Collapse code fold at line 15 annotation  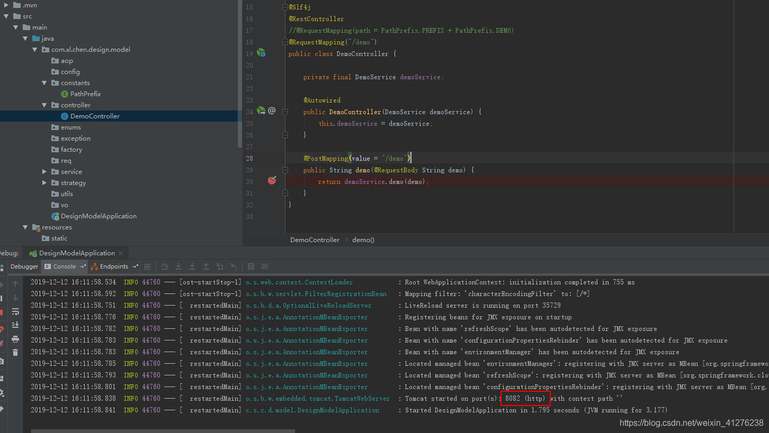pyautogui.click(x=285, y=7)
